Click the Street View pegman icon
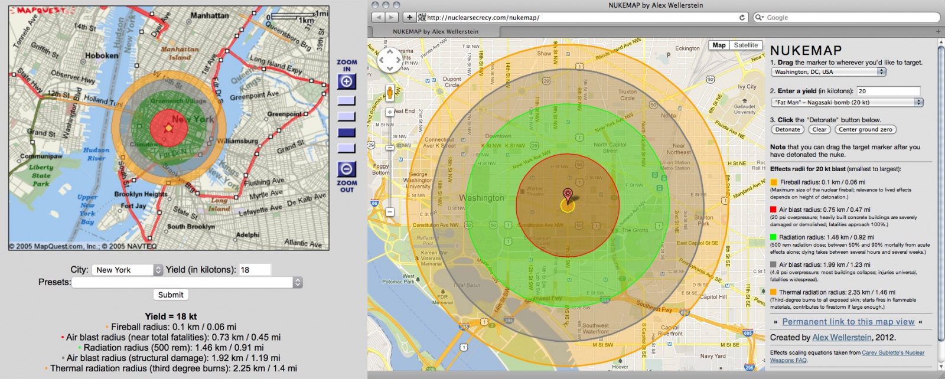This screenshot has height=379, width=945. tap(390, 92)
